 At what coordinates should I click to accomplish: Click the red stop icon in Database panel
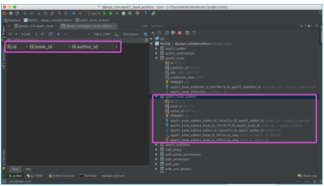coord(179,33)
